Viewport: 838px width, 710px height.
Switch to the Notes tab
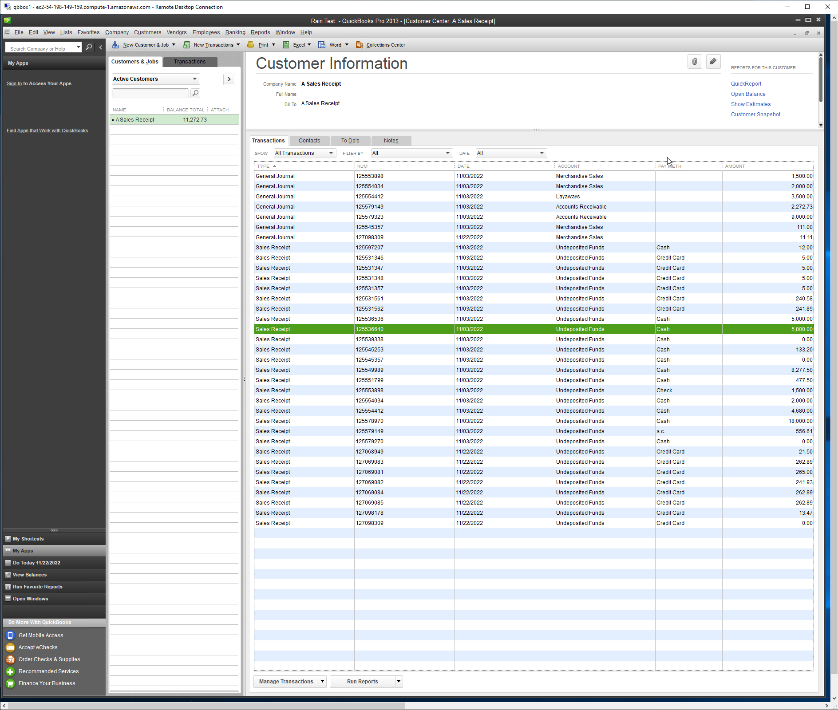click(391, 141)
